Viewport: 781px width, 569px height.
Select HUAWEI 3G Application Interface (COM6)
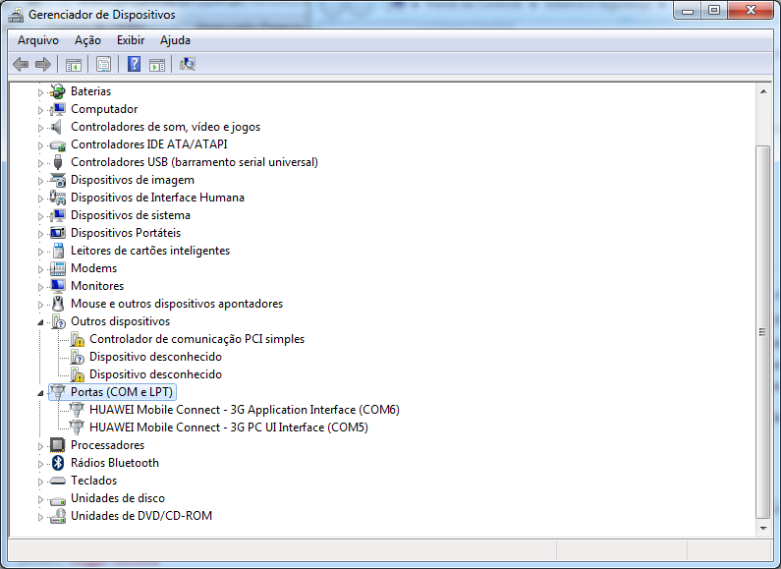click(x=244, y=410)
